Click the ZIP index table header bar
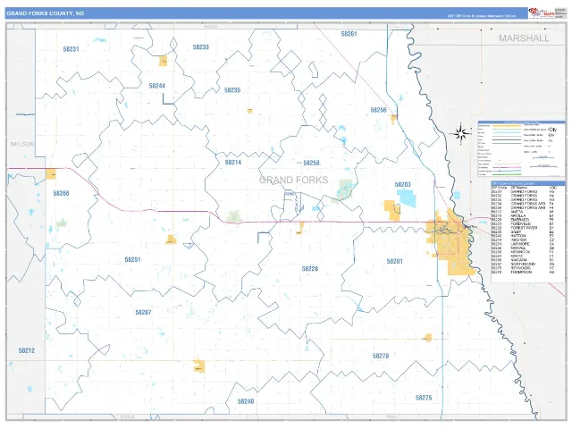Image resolution: width=572 pixels, height=429 pixels. [528, 183]
